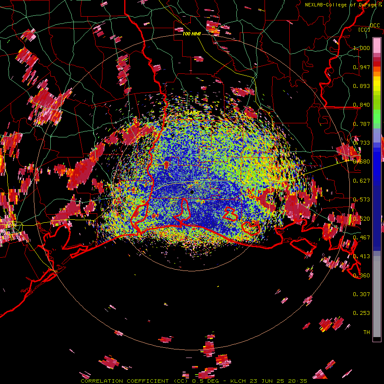The width and height of the screenshot is (384, 384).
Task: Click the "23 JUN 25 20:35" timestamp
Action: [x=279, y=381]
